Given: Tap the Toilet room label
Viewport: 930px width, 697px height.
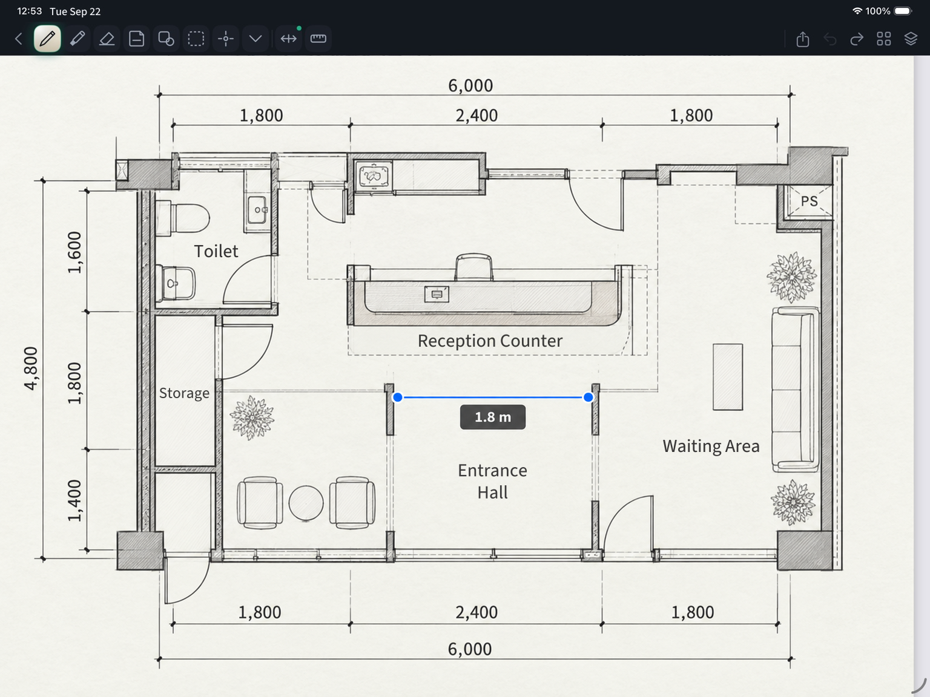Looking at the screenshot, I should (x=216, y=251).
